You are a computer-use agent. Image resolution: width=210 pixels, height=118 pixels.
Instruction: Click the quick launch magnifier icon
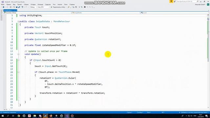click(198, 1)
